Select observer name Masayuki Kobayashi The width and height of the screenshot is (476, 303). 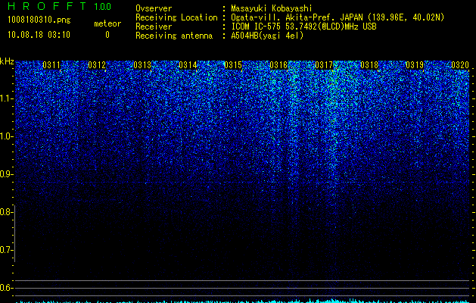272,8
